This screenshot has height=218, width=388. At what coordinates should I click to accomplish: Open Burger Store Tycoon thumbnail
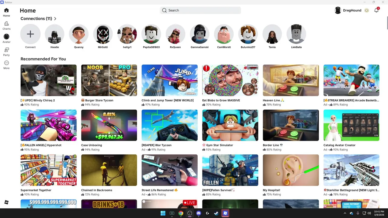[109, 80]
